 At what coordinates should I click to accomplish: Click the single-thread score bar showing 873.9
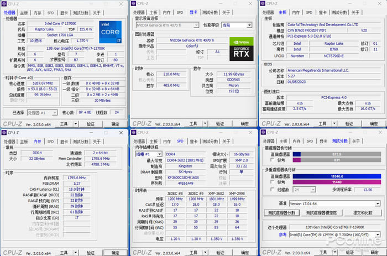point(337,154)
